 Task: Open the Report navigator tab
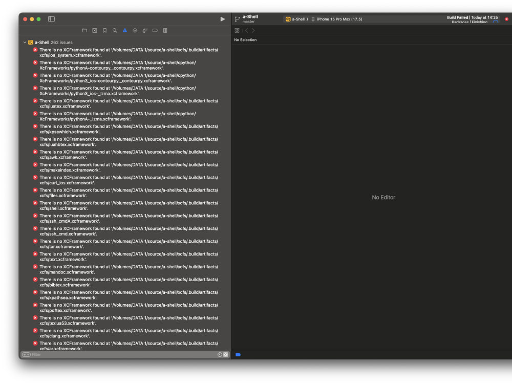(x=165, y=30)
